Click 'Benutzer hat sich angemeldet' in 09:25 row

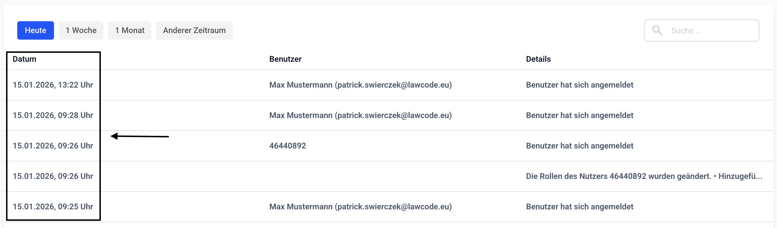[579, 206]
